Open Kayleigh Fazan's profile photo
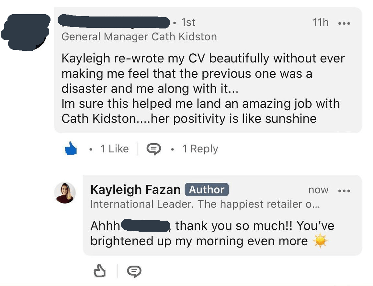 click(x=65, y=193)
